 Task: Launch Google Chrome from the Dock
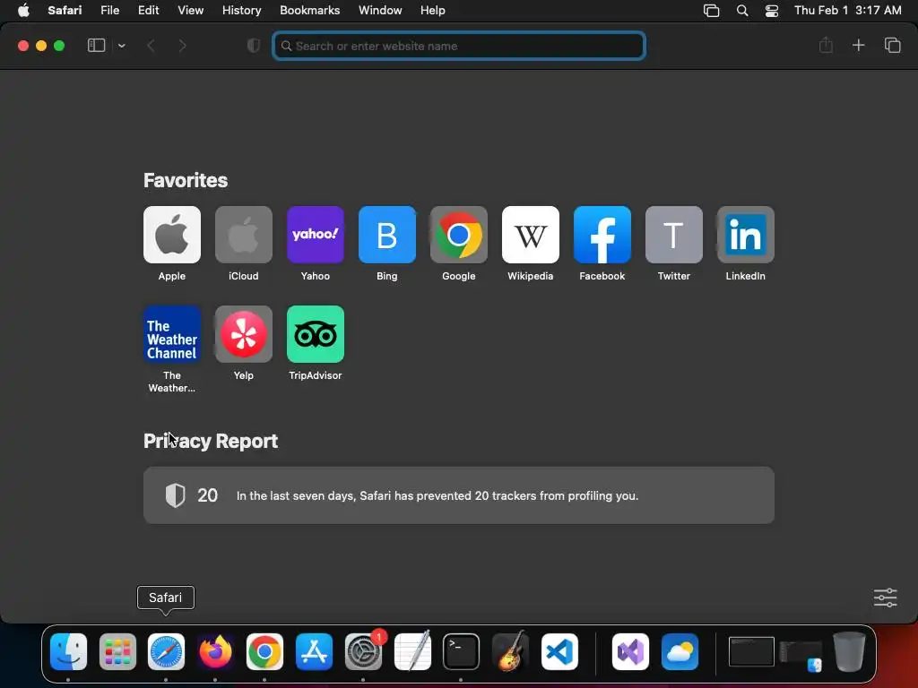point(264,651)
